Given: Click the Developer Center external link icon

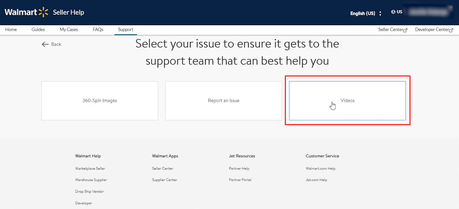Looking at the screenshot, I should click(451, 30).
